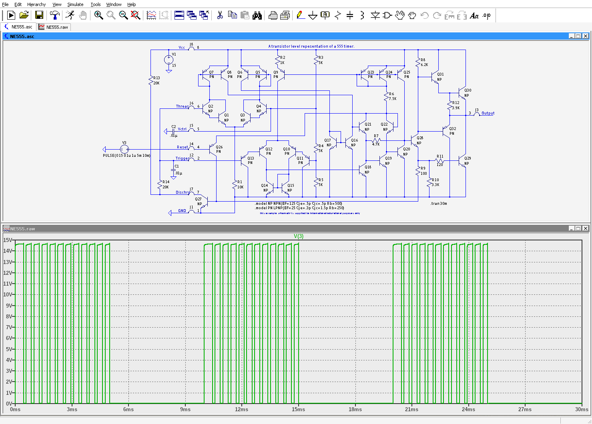
Task: Select the Resistor component tool
Action: 338,15
